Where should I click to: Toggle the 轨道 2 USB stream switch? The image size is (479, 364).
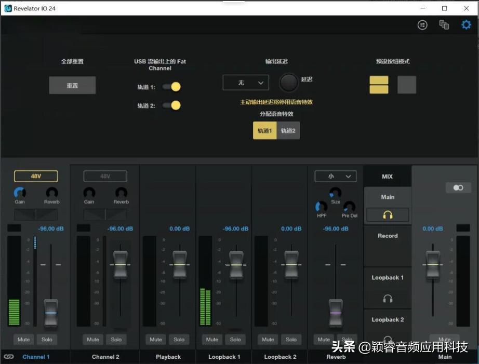click(x=171, y=105)
